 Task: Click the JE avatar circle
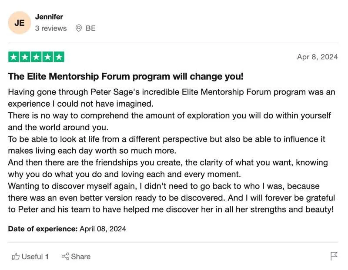point(20,23)
